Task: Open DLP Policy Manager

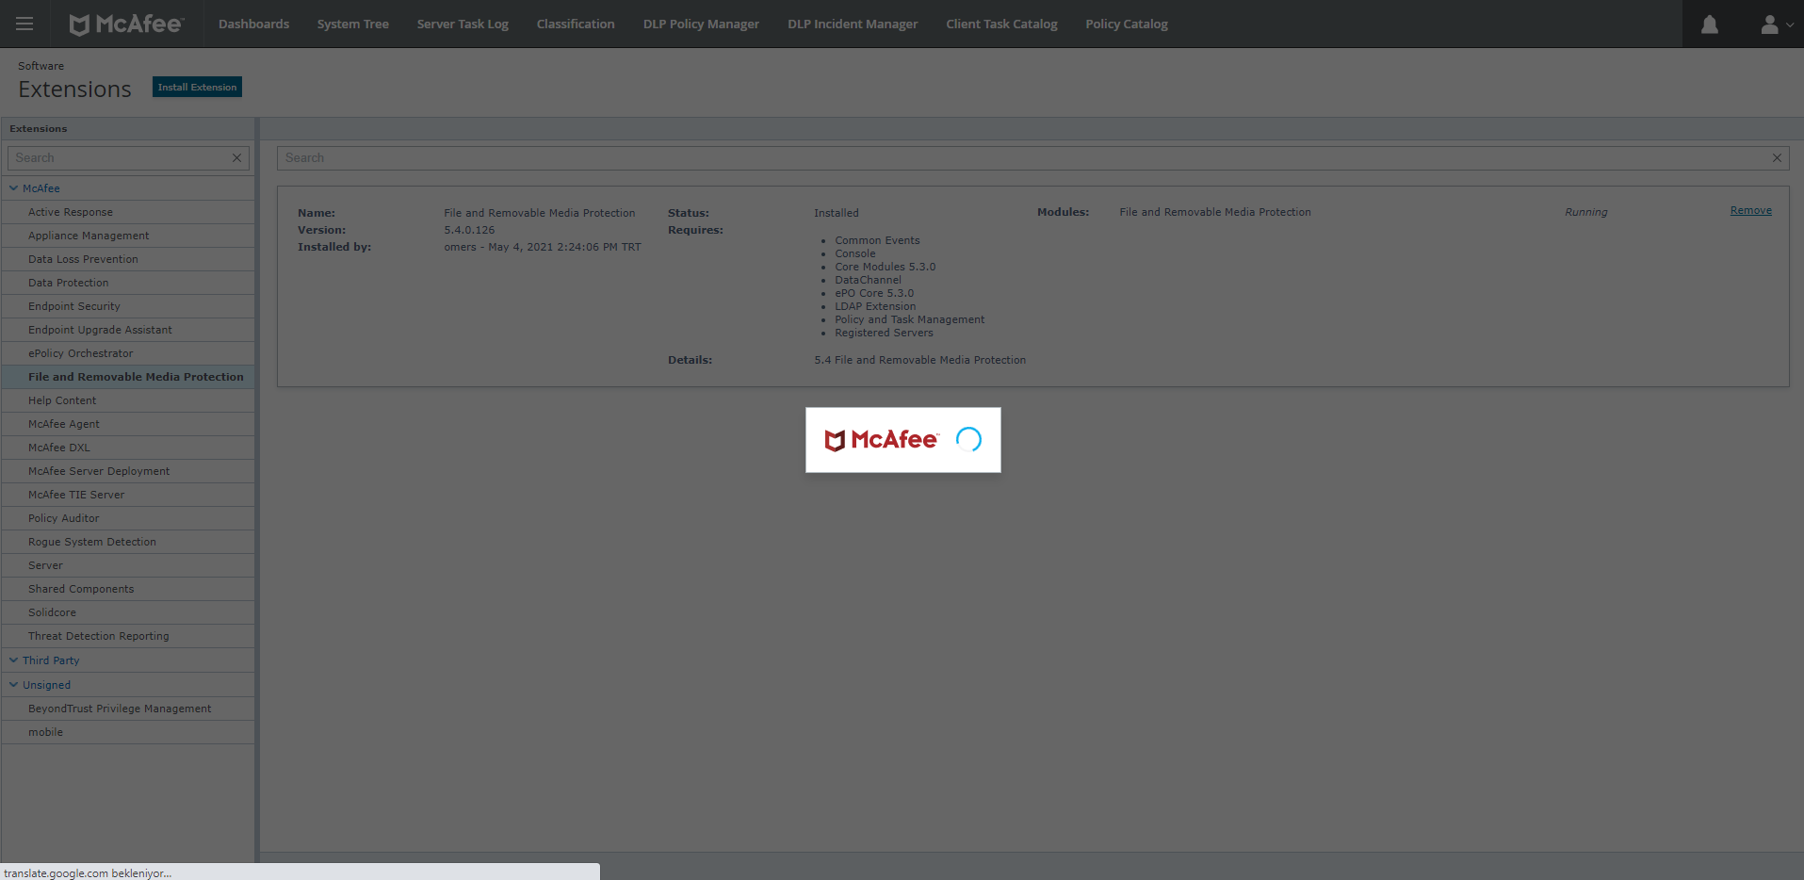Action: (x=701, y=24)
